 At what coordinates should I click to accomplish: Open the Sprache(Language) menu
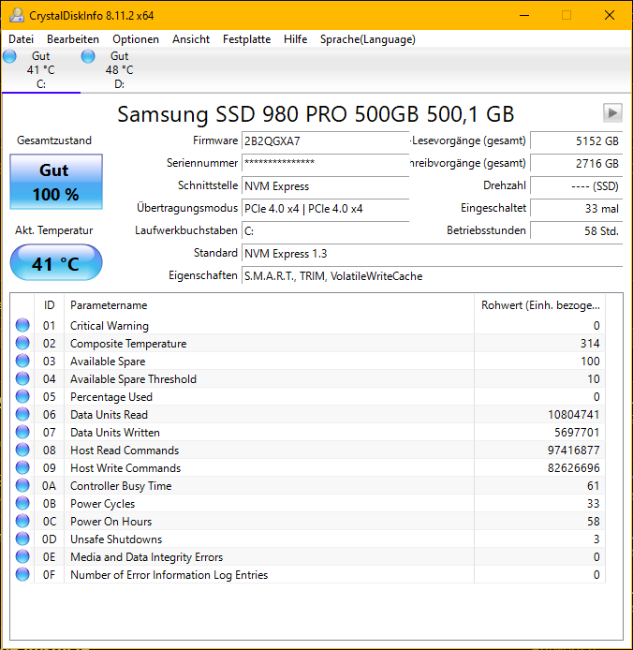(368, 39)
